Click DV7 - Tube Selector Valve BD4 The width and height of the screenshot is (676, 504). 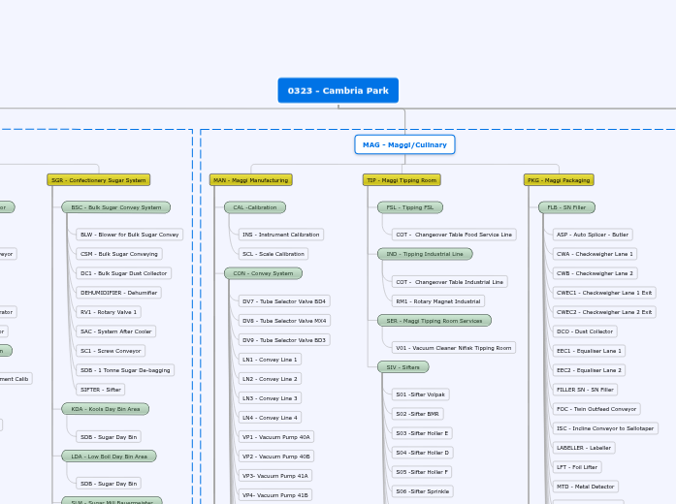[x=284, y=301]
